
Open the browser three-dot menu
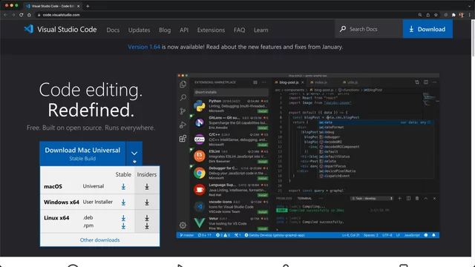pyautogui.click(x=470, y=15)
